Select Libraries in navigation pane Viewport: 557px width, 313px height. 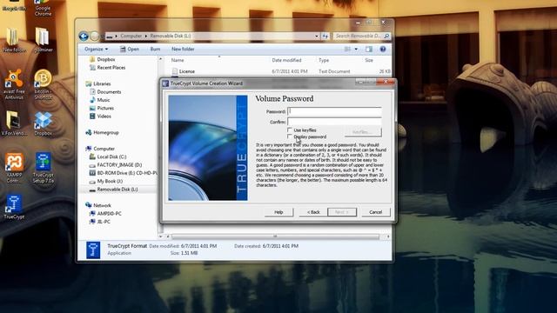pyautogui.click(x=98, y=83)
